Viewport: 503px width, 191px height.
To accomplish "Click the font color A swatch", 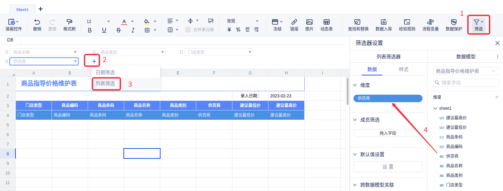I will (x=124, y=22).
